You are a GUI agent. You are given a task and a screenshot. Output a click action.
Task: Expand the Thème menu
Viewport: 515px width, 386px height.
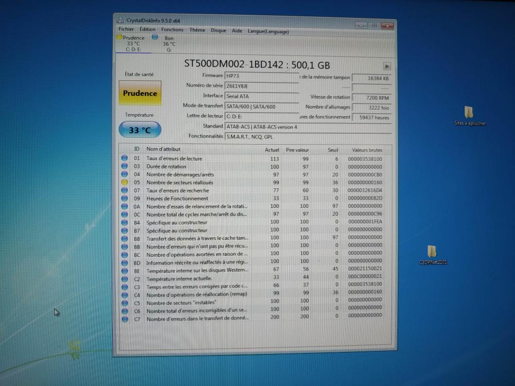[x=197, y=30]
